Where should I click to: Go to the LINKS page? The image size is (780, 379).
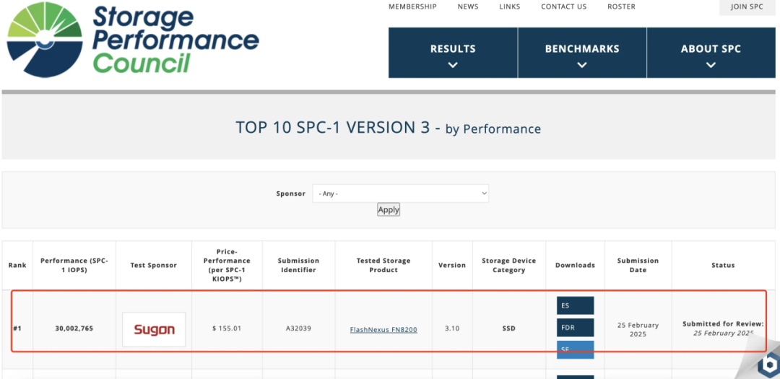510,6
